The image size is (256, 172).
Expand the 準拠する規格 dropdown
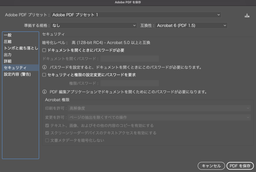coord(94,25)
